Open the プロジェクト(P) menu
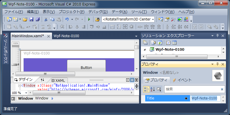 (72, 12)
